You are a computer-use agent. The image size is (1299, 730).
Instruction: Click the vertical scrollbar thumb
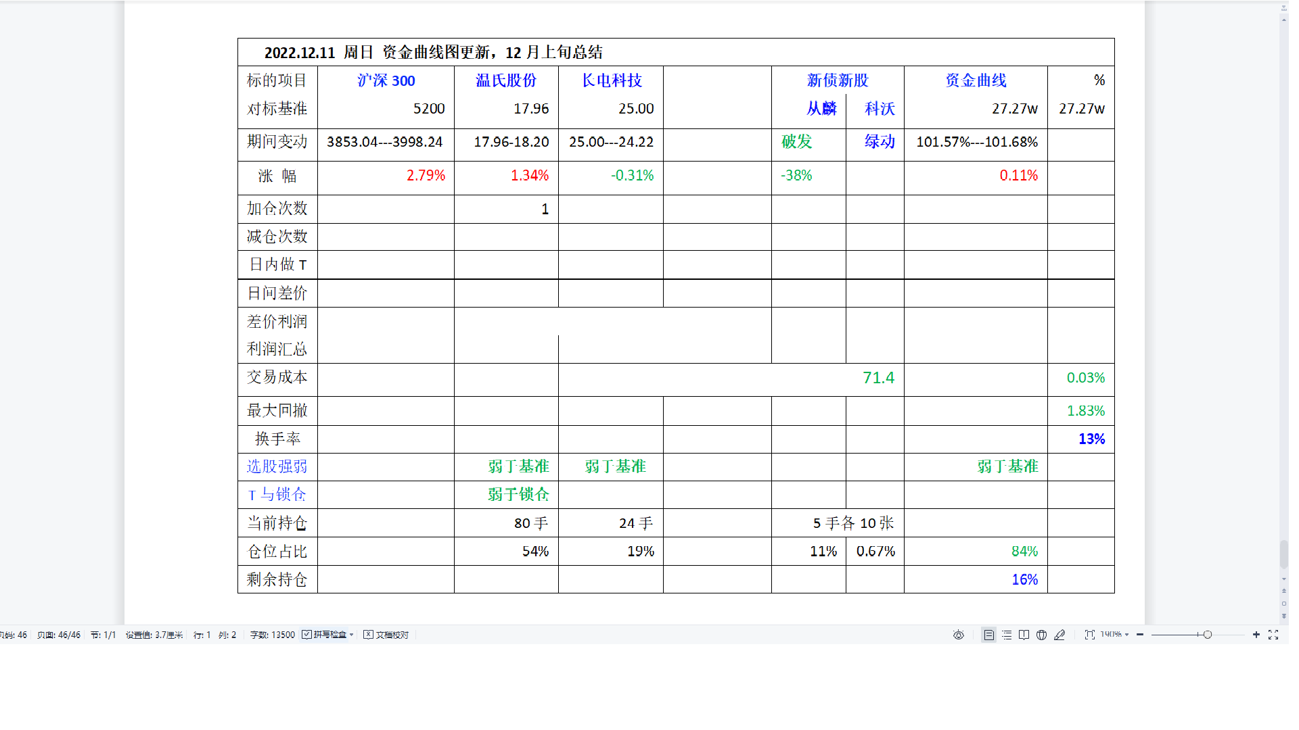1283,555
